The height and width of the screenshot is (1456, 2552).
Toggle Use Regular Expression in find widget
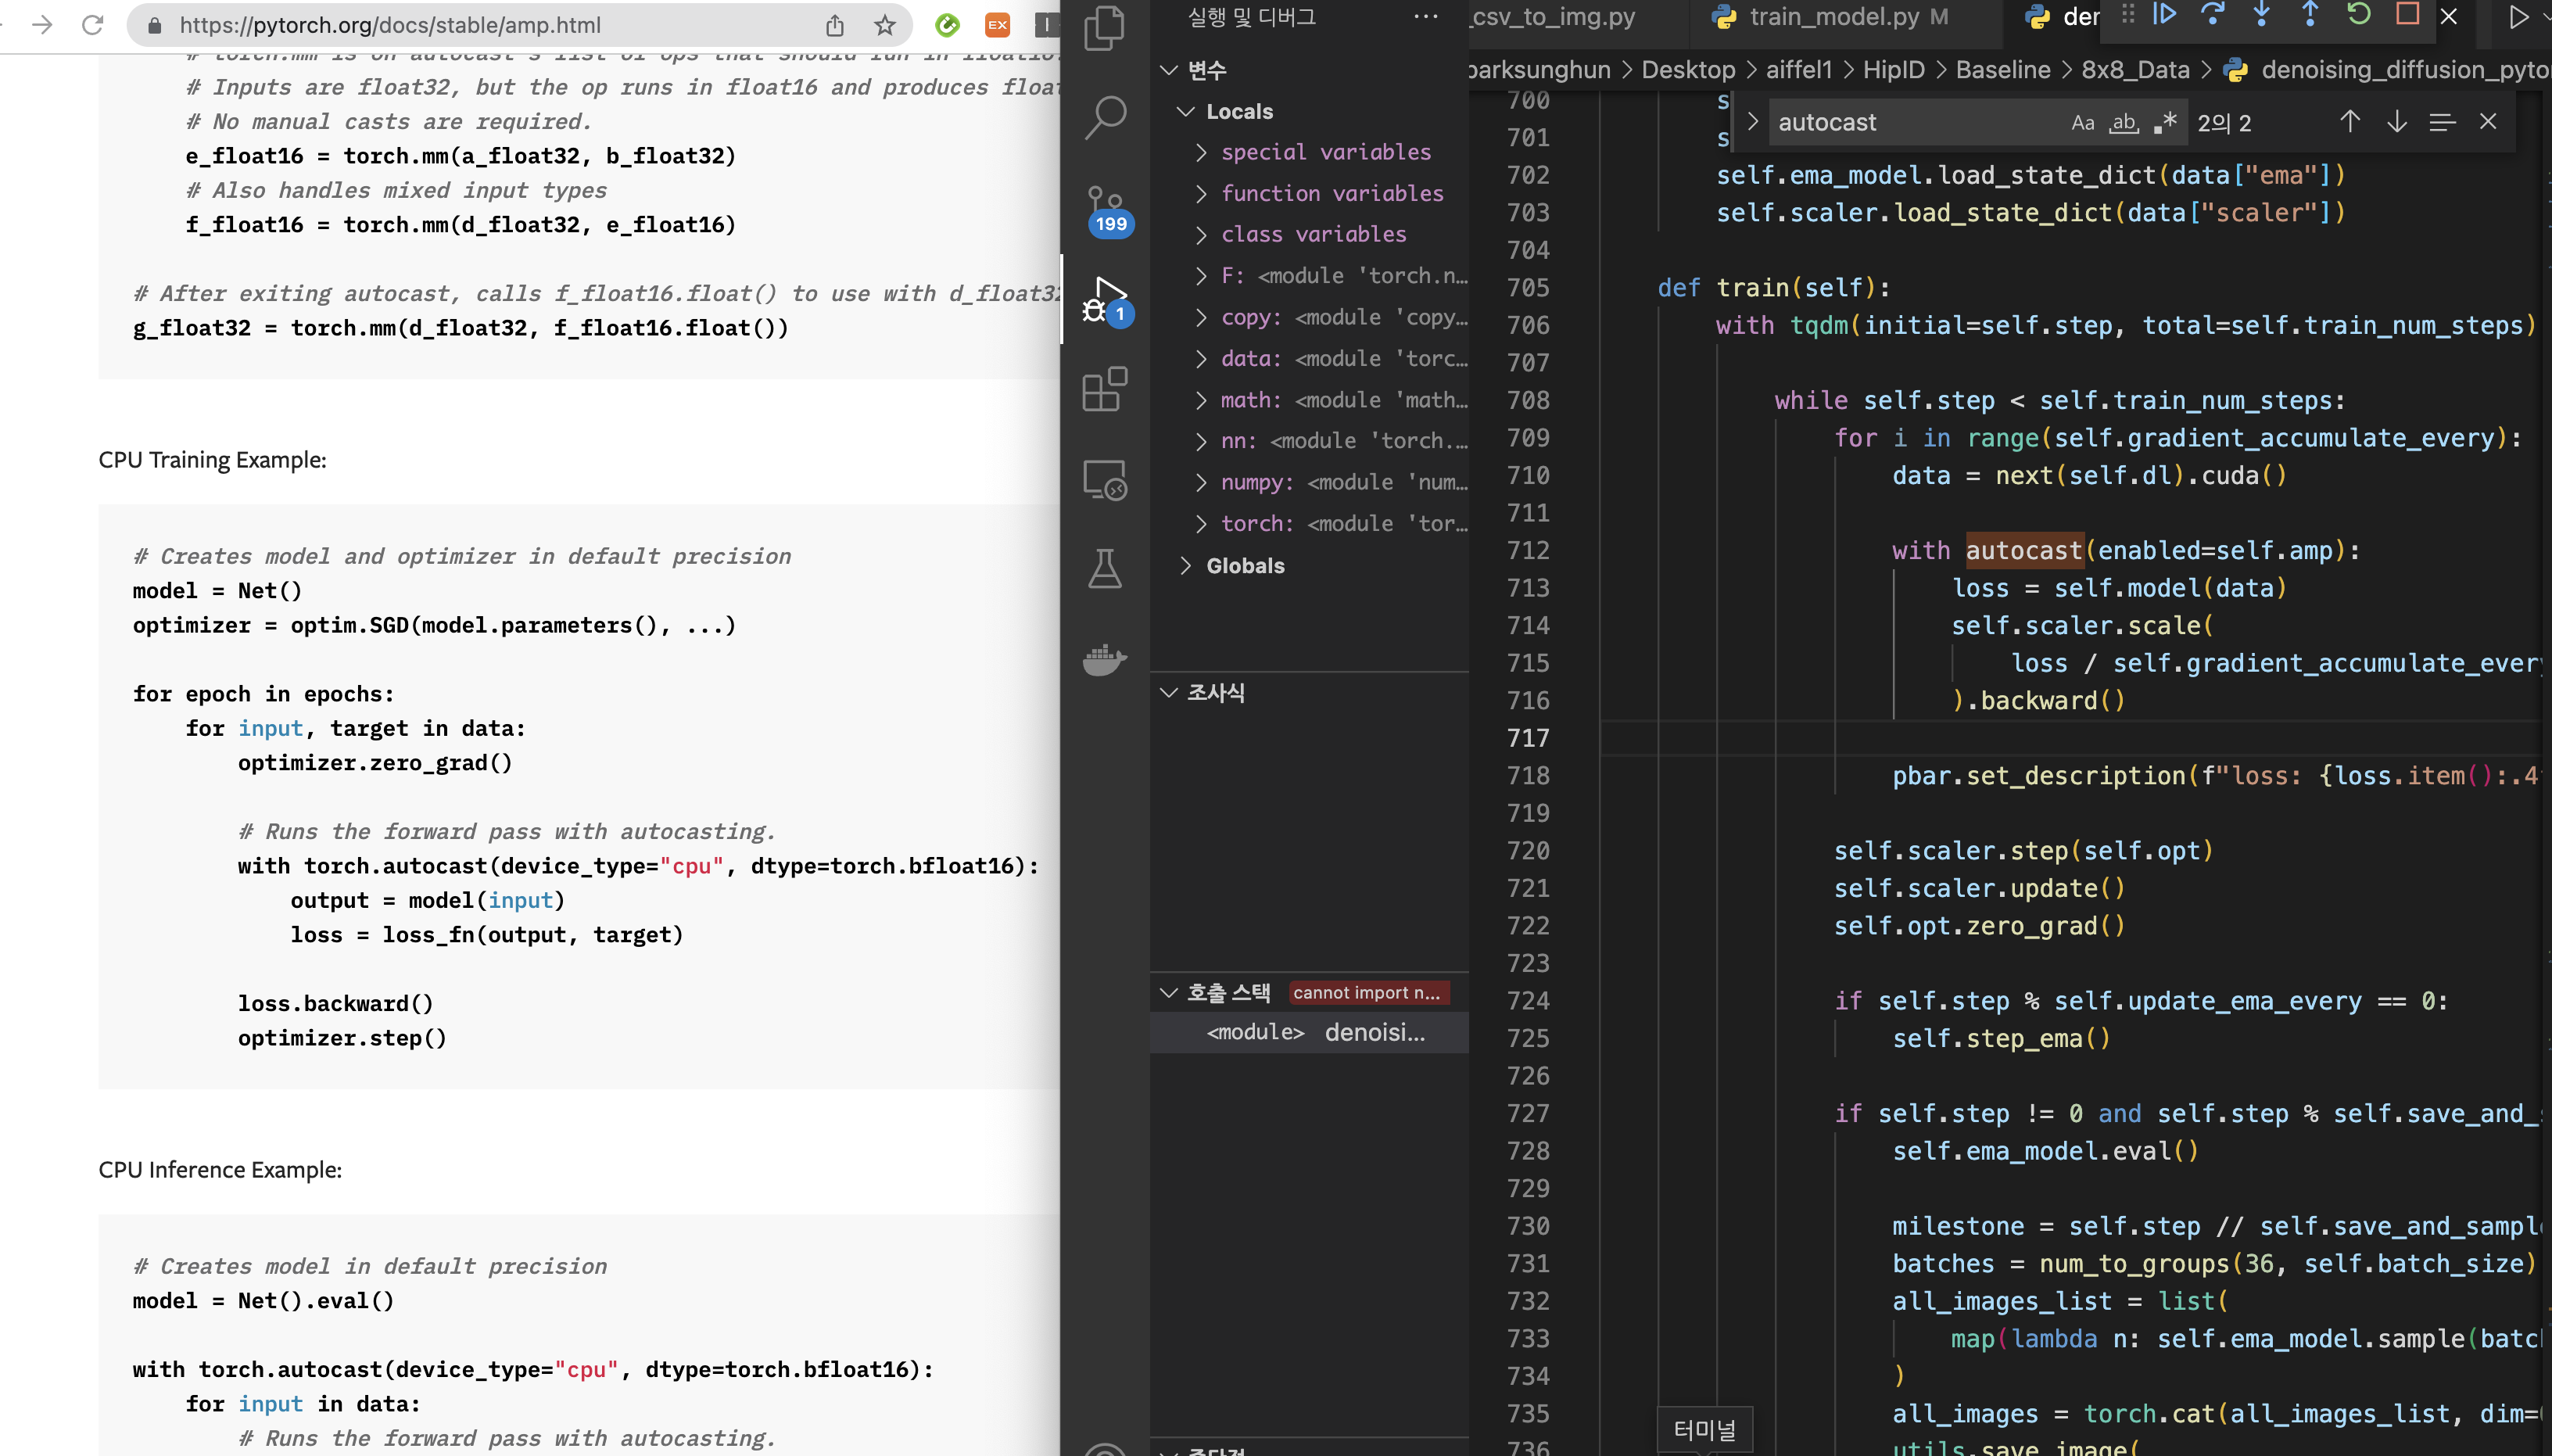[x=2165, y=123]
